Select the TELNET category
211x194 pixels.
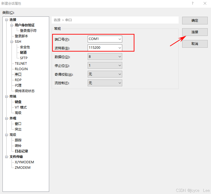[21, 64]
